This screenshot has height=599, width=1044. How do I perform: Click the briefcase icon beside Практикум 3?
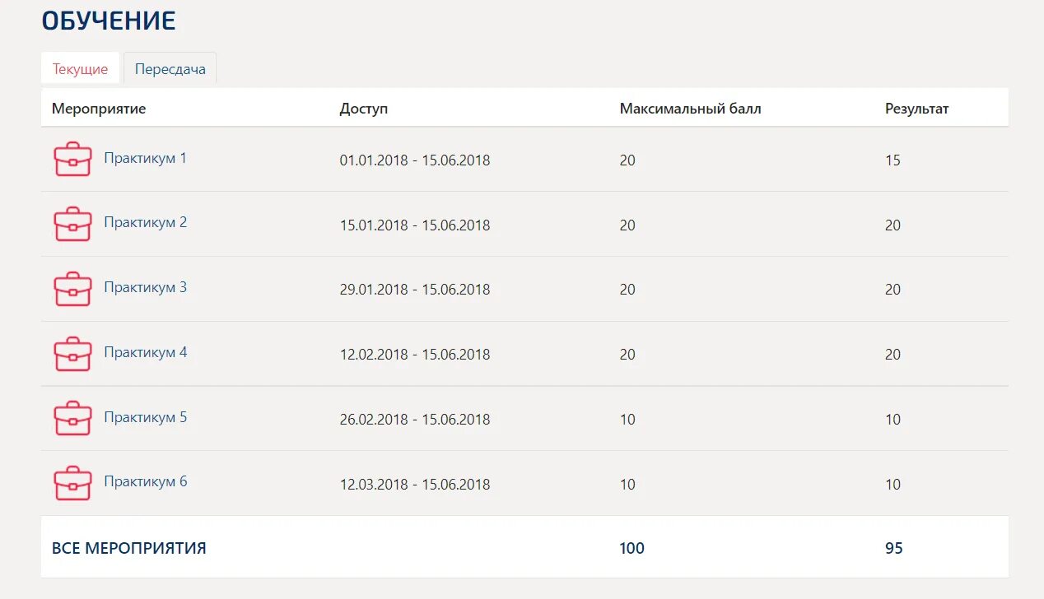click(x=72, y=289)
